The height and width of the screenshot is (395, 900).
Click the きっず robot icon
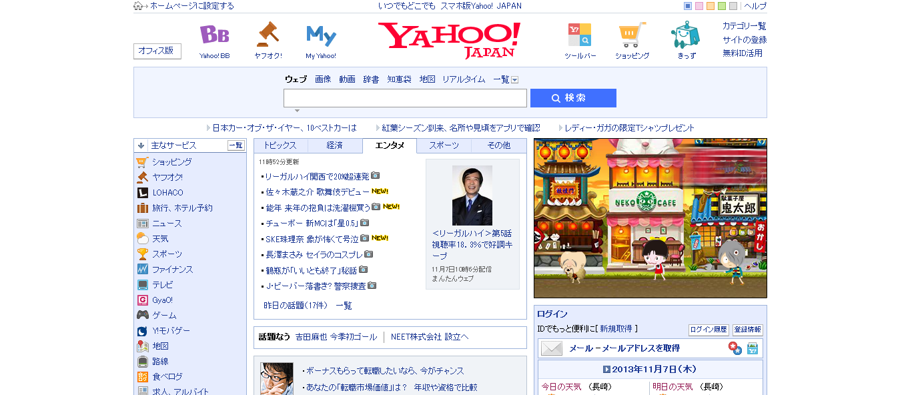coord(686,34)
